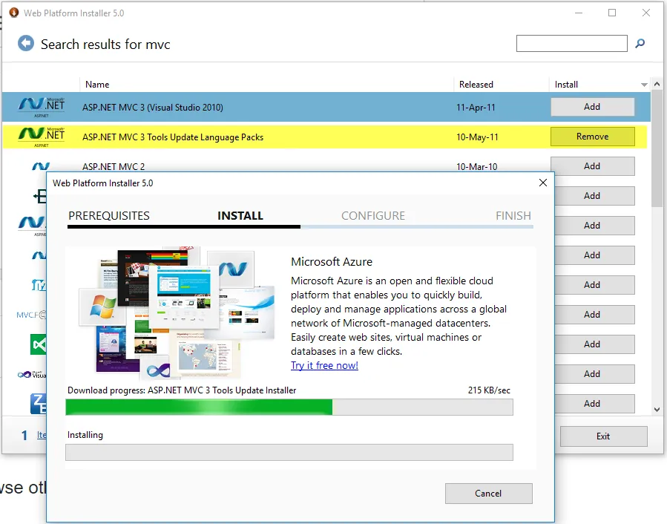Click the .NET icon for Tools Update Language Packs
The height and width of the screenshot is (524, 667).
click(42, 137)
